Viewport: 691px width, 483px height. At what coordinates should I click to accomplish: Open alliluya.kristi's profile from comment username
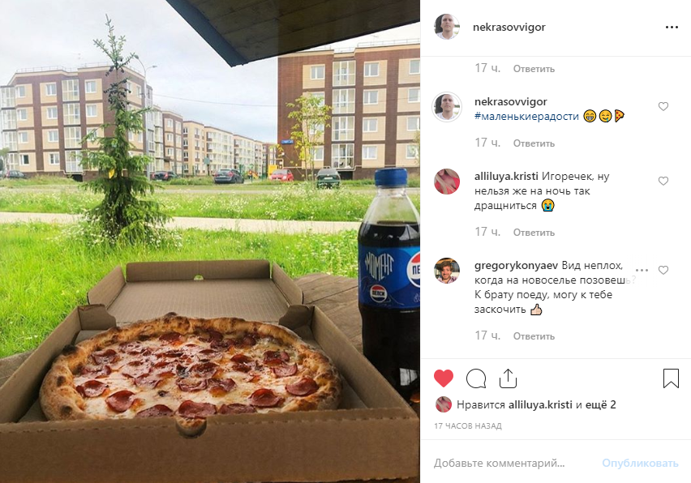click(506, 176)
